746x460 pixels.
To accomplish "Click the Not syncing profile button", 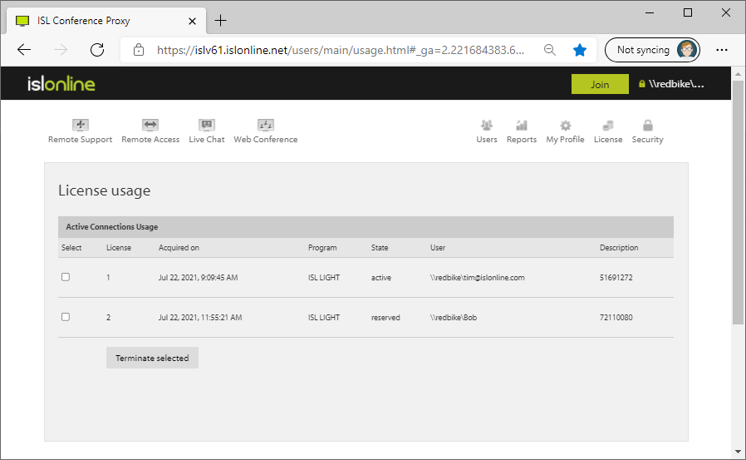I will (x=652, y=50).
